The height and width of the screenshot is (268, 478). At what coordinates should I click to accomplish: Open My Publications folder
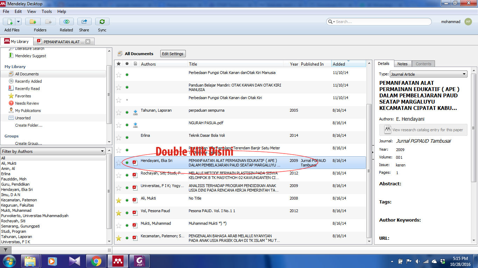tap(28, 111)
